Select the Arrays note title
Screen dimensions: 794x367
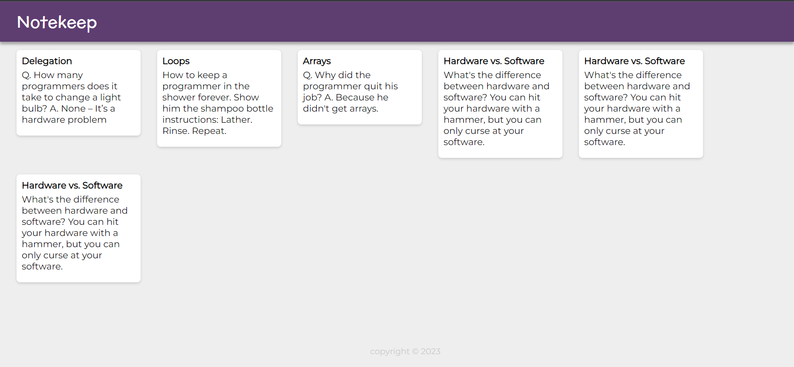coord(317,61)
